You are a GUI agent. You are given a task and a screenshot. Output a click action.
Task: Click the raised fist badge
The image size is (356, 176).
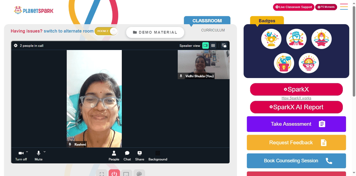(x=296, y=39)
